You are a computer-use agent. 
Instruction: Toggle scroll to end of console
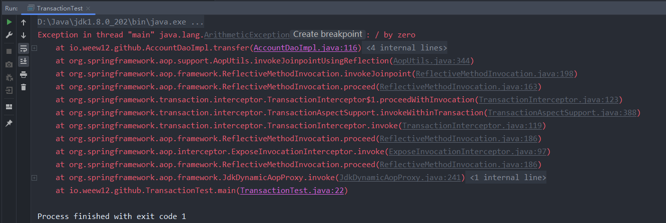pyautogui.click(x=24, y=61)
